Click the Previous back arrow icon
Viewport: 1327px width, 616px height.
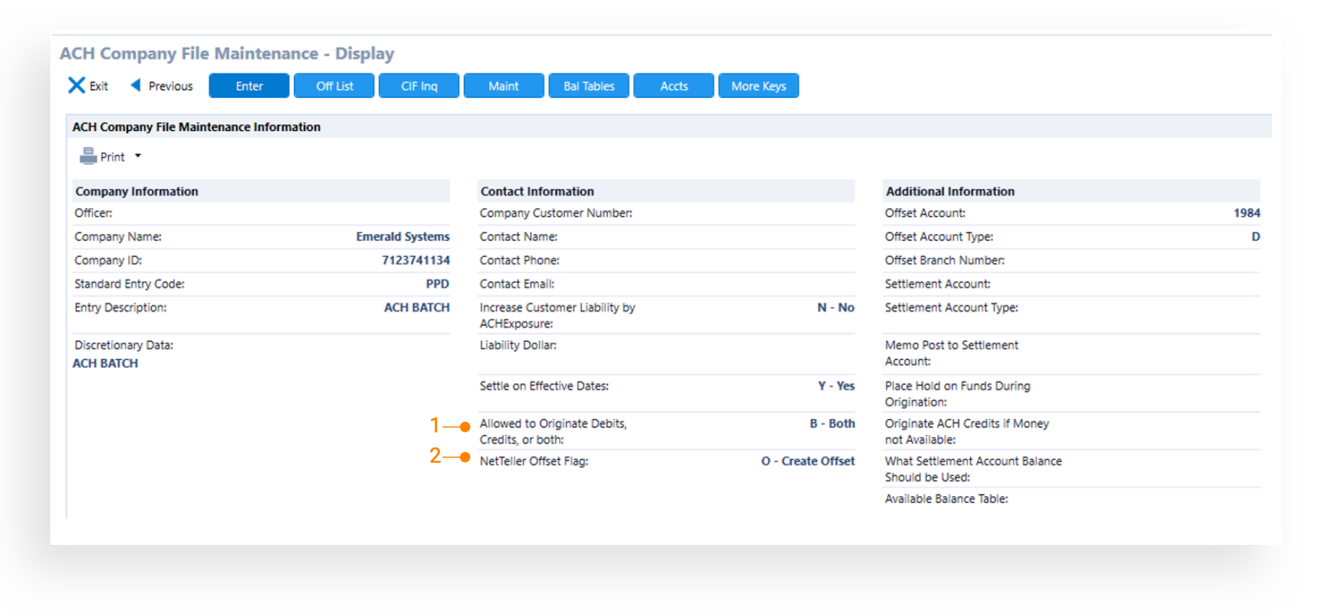click(136, 85)
